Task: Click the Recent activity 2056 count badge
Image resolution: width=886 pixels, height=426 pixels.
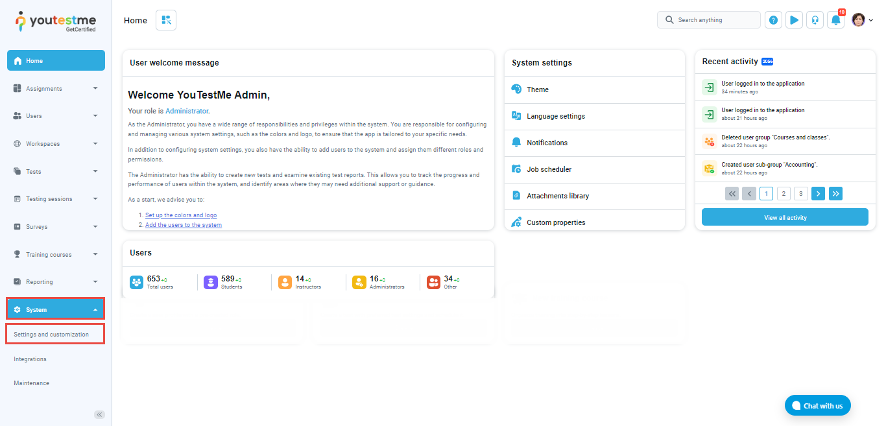Action: (767, 62)
